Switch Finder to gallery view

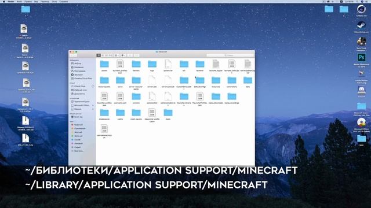110,55
